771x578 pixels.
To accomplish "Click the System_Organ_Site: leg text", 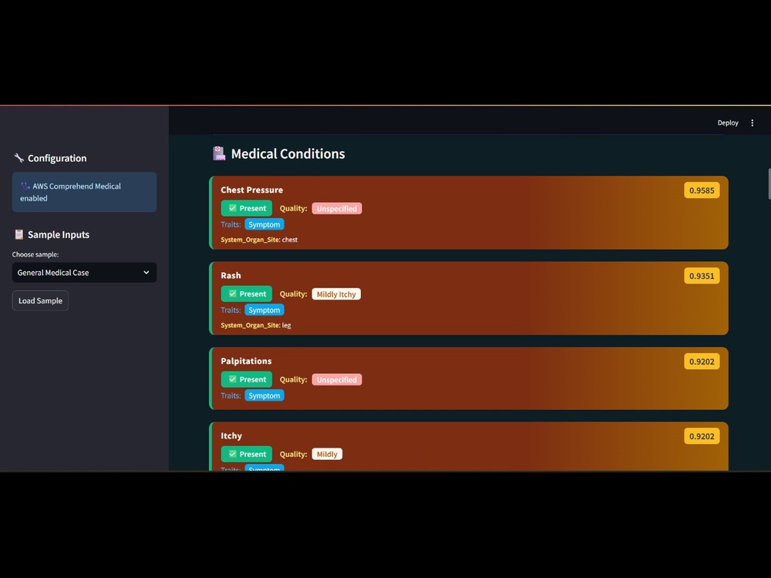I will (256, 325).
